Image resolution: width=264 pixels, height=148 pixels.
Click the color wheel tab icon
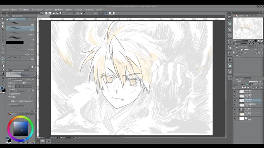pyautogui.click(x=10, y=114)
